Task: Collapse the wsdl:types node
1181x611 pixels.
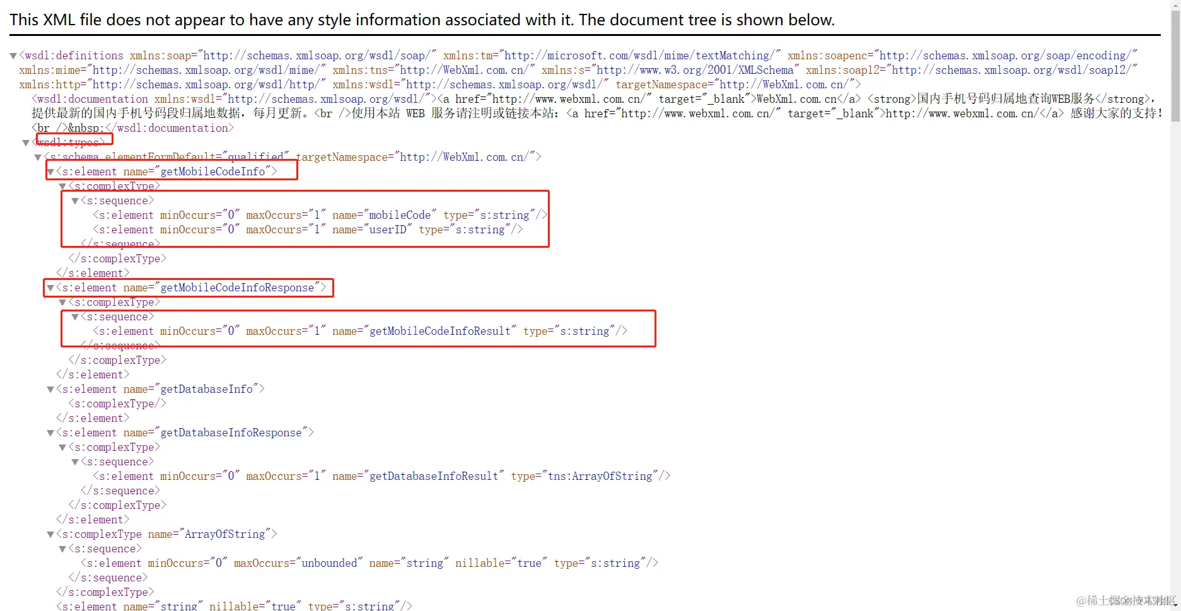Action: [x=26, y=143]
